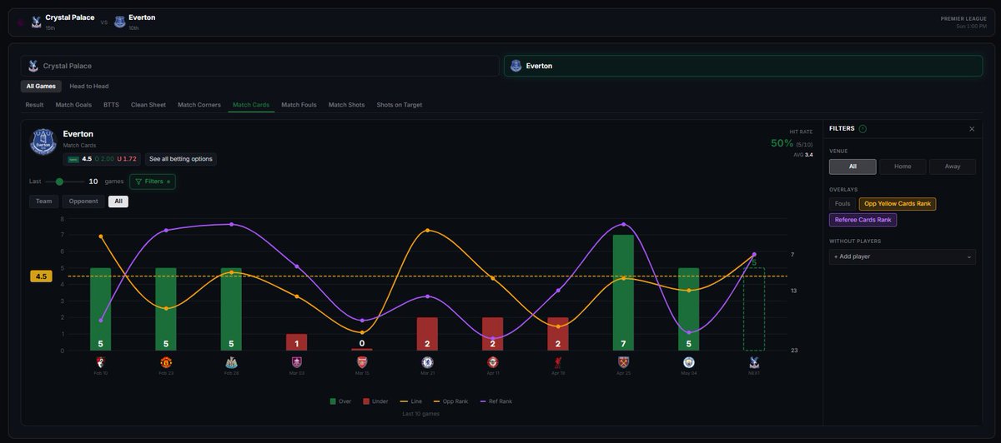Open the Match Fouls tab
The width and height of the screenshot is (1001, 443).
[299, 105]
